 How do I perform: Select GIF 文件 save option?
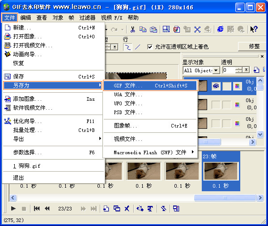tap(150, 85)
